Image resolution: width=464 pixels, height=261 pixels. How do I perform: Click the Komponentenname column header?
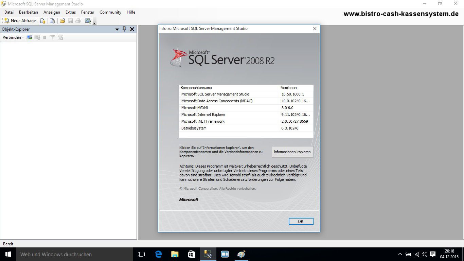(x=229, y=88)
